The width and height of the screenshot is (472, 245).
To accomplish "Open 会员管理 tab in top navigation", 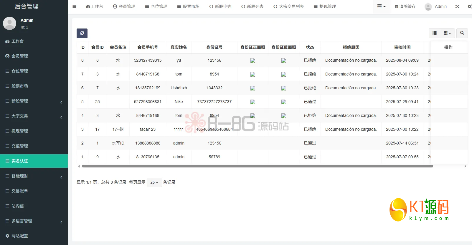I will [x=124, y=6].
